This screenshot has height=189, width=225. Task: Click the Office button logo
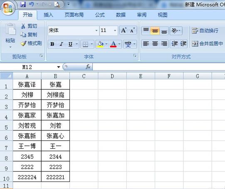(x=8, y=8)
